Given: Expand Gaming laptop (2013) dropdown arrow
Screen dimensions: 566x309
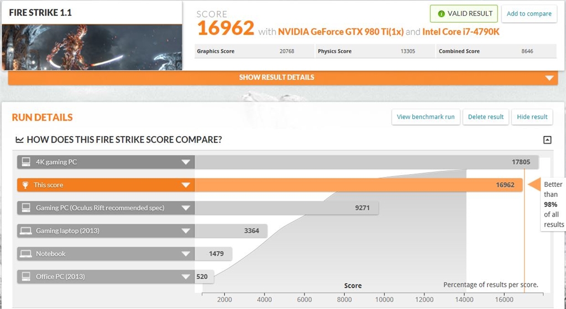Looking at the screenshot, I should [186, 231].
